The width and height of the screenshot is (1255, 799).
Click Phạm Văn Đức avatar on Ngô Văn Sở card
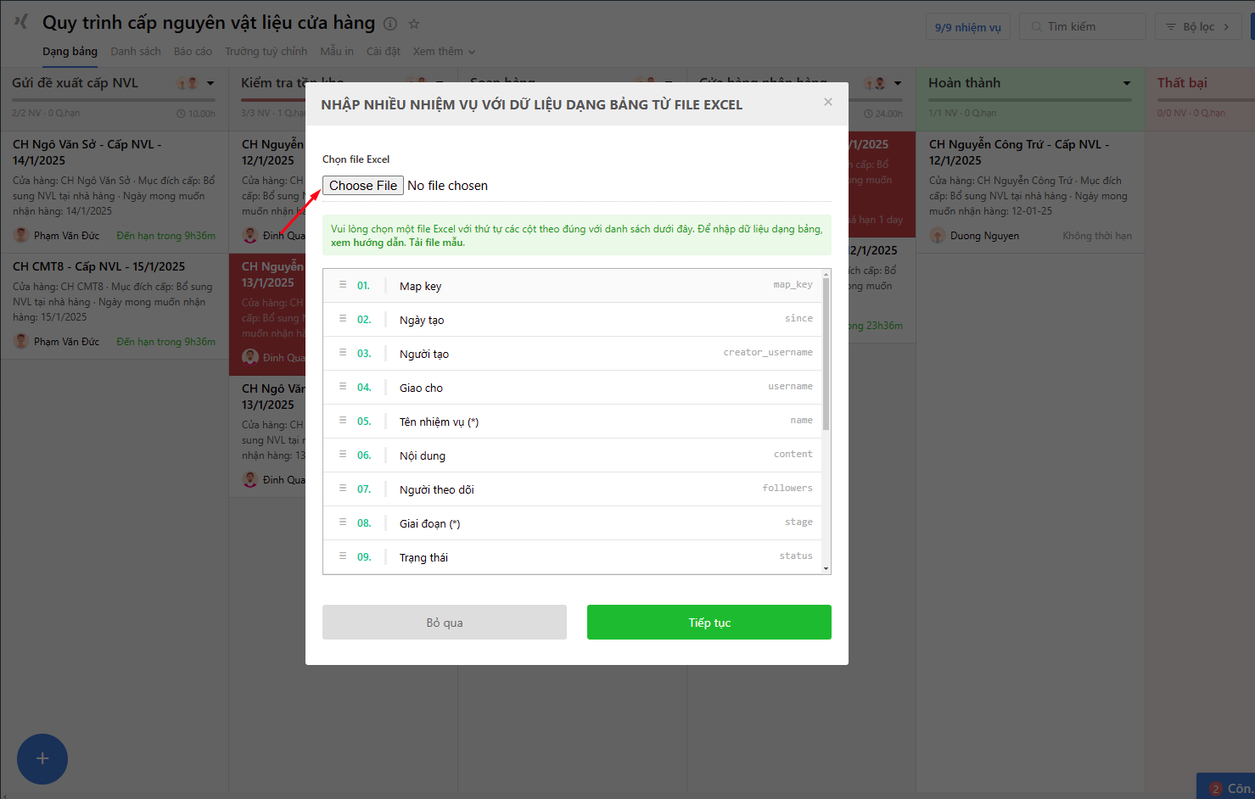pos(21,235)
